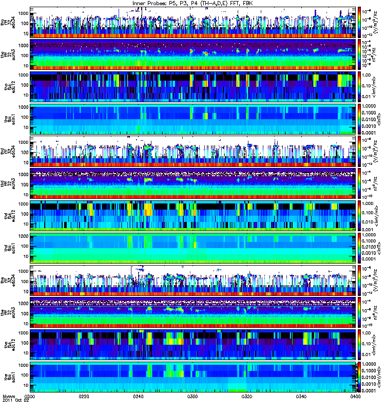Click the color bar beside thd fbk scm1 panel
The image size is (385, 411).
pos(359,248)
